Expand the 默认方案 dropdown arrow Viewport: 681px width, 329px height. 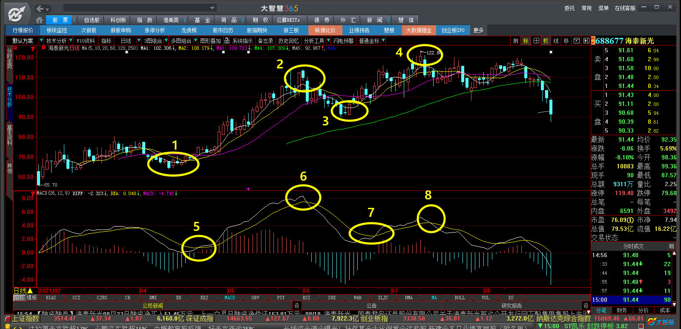click(x=41, y=41)
